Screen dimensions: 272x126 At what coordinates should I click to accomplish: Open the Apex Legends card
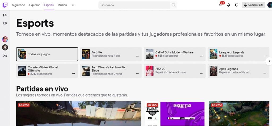coord(239,71)
